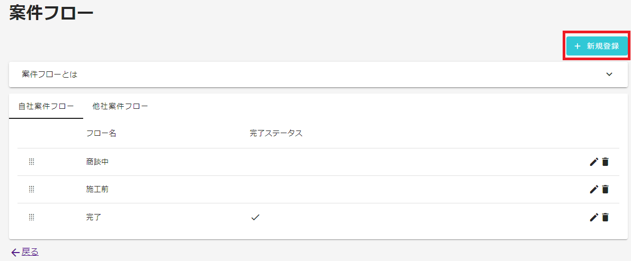
Task: Click the checkmark in 完了ステータス column
Action: (x=255, y=217)
